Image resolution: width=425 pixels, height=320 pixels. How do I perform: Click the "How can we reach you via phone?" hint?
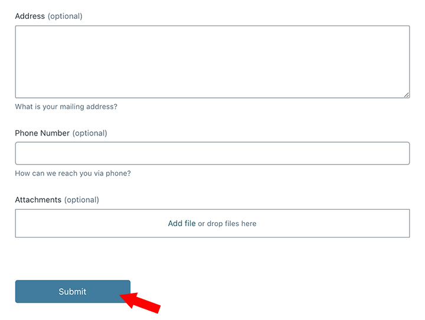73,174
